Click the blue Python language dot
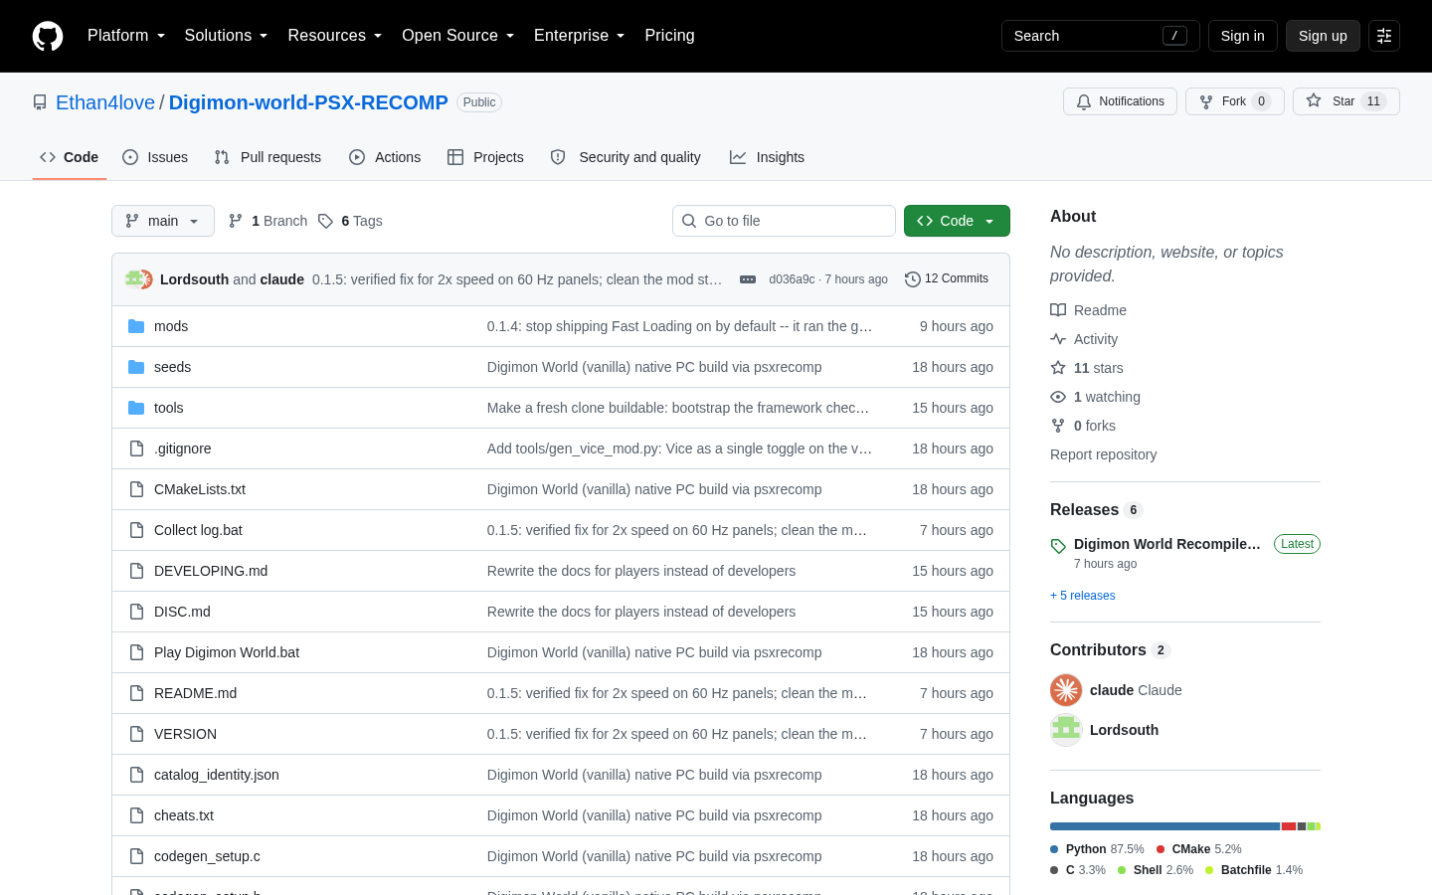The image size is (1432, 895). point(1054,849)
